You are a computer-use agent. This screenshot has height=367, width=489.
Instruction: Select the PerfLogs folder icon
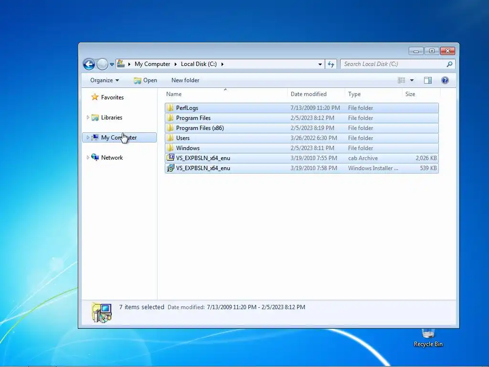[170, 108]
